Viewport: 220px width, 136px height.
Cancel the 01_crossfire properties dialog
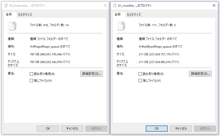click(x=181, y=129)
